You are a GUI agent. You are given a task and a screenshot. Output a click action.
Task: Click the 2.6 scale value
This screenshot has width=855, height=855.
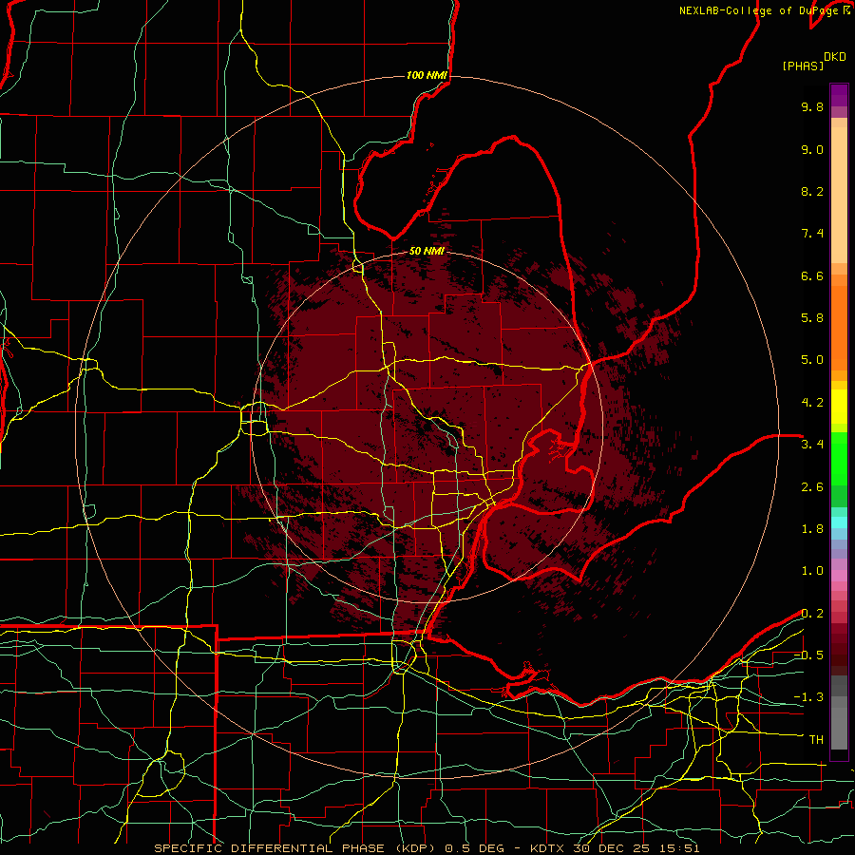(x=812, y=487)
